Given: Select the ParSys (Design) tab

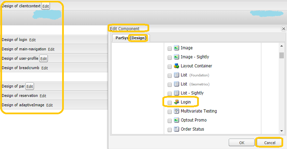Looking at the screenshot, I should (x=131, y=38).
